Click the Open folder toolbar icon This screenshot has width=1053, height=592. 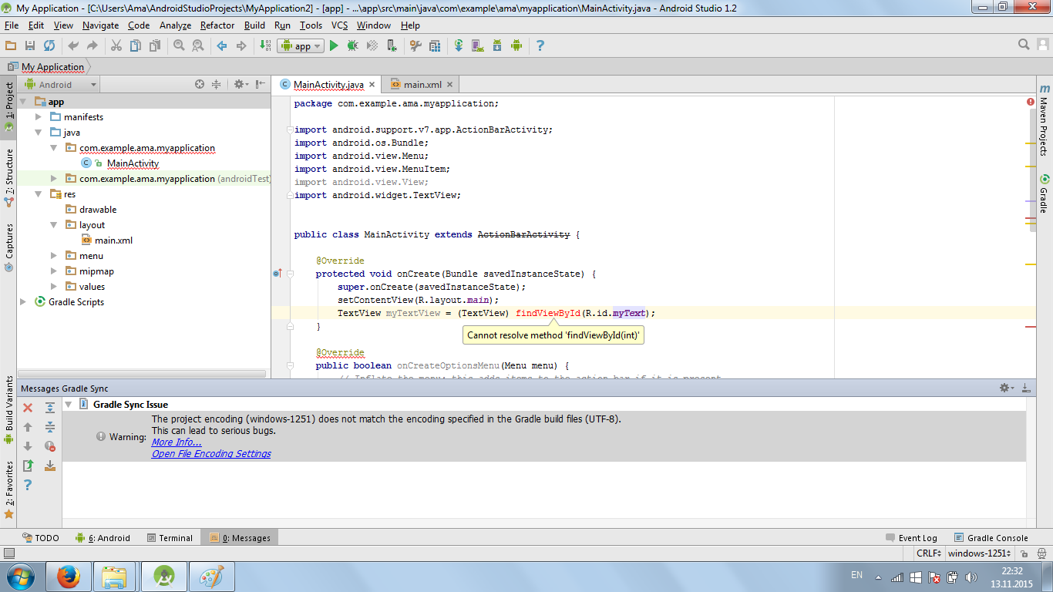(11, 45)
